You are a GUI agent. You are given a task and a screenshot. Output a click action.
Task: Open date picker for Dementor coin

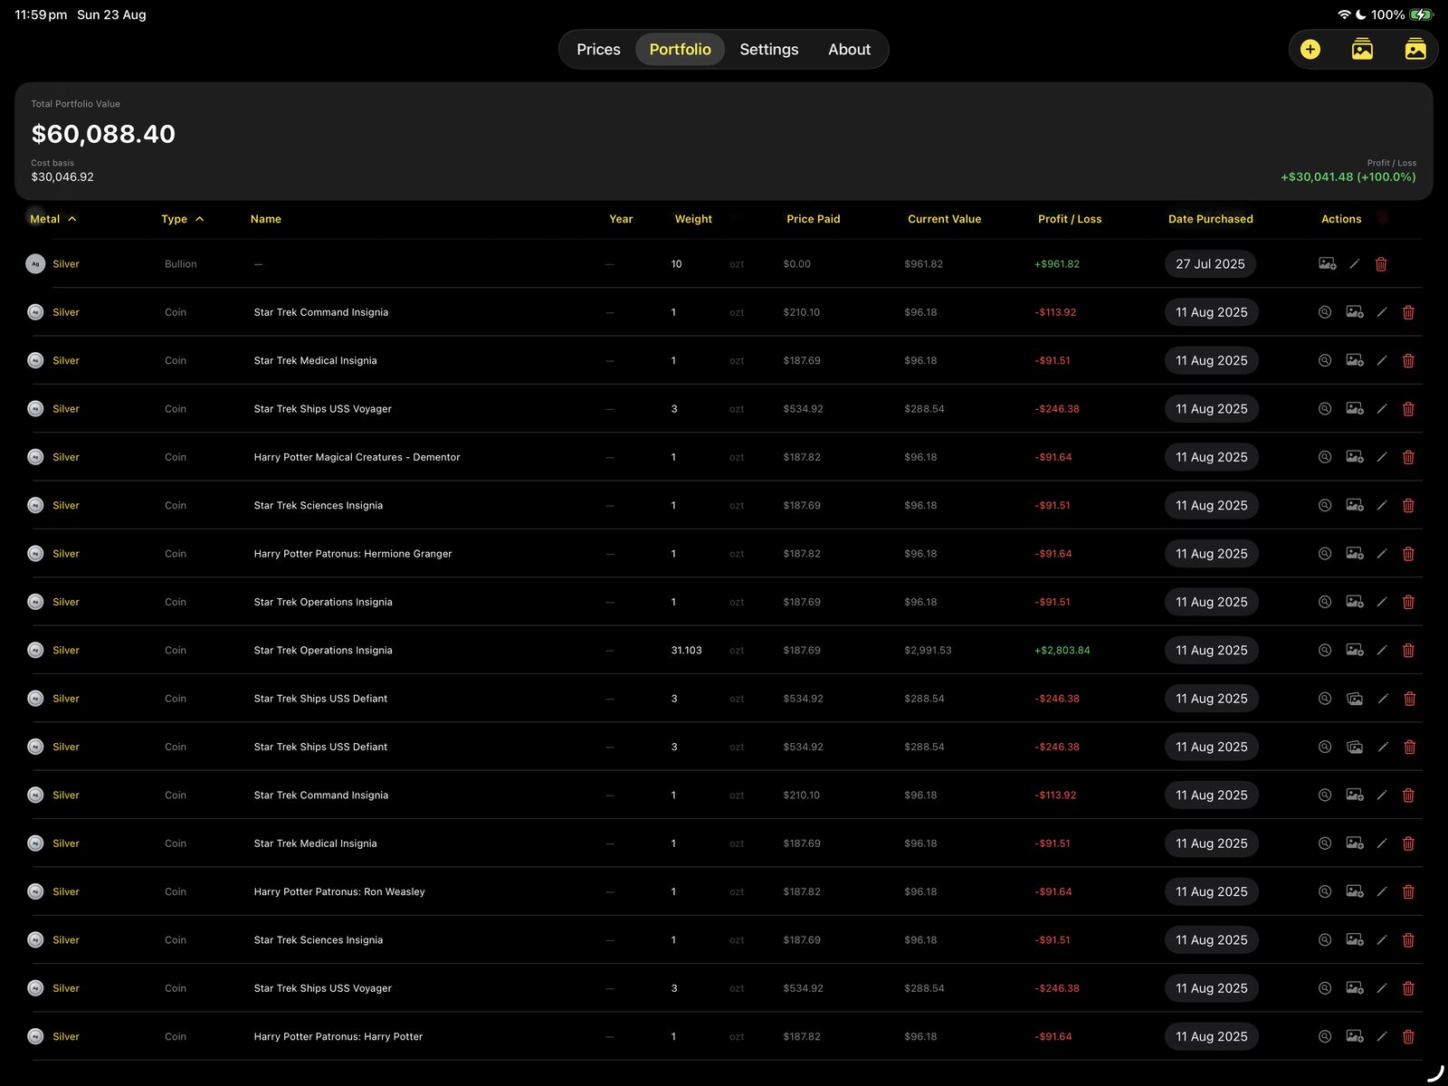tap(1211, 457)
